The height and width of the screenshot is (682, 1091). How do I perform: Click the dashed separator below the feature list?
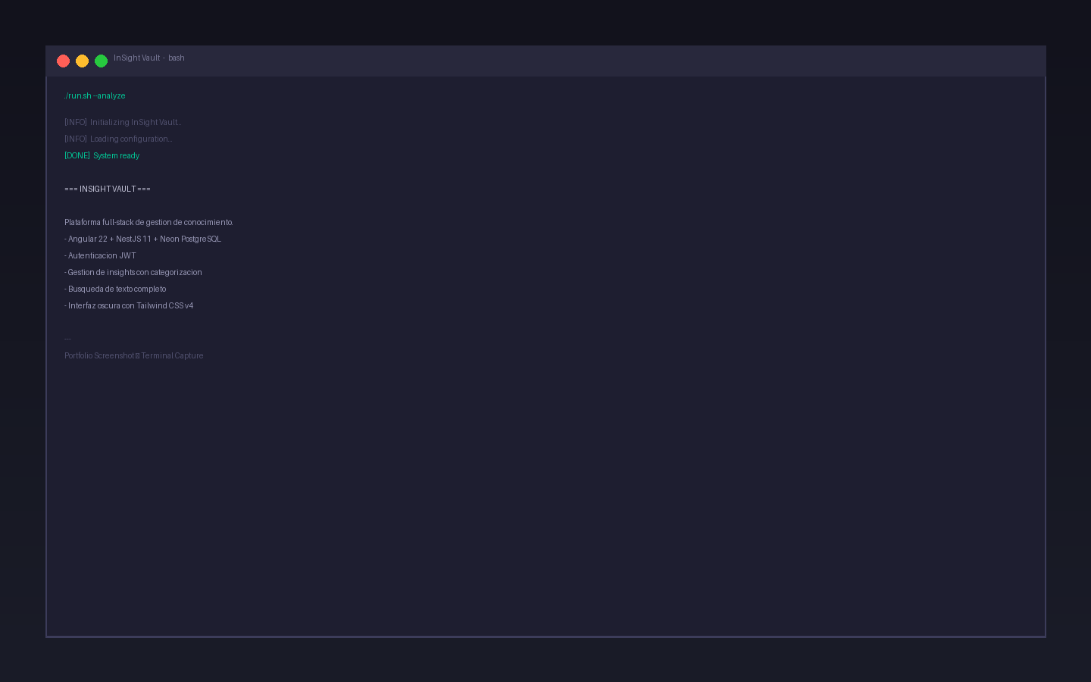tap(67, 339)
